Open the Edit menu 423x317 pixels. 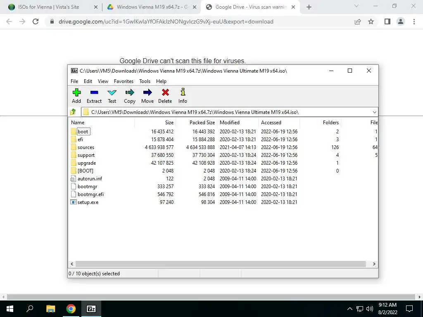88,81
